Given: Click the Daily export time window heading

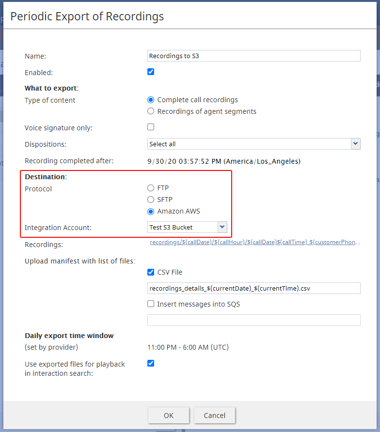Looking at the screenshot, I should [x=69, y=336].
